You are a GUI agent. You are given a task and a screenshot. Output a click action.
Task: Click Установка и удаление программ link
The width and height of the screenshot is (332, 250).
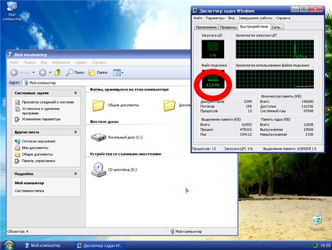(41, 111)
